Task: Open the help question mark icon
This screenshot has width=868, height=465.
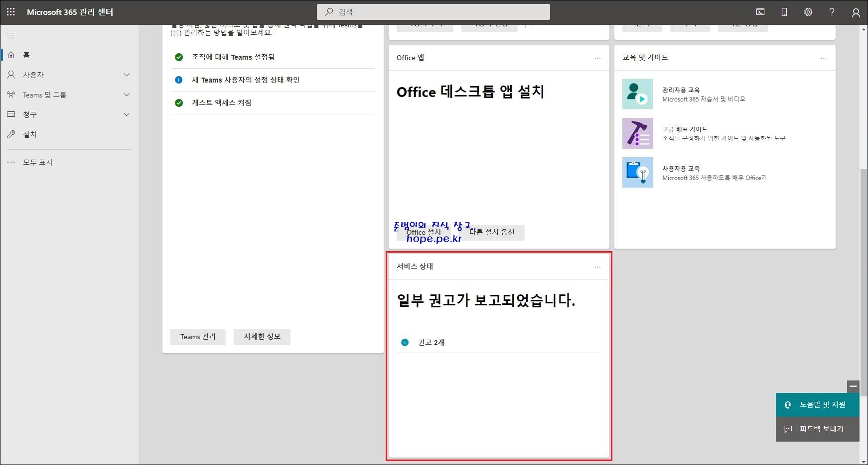Action: (x=832, y=12)
